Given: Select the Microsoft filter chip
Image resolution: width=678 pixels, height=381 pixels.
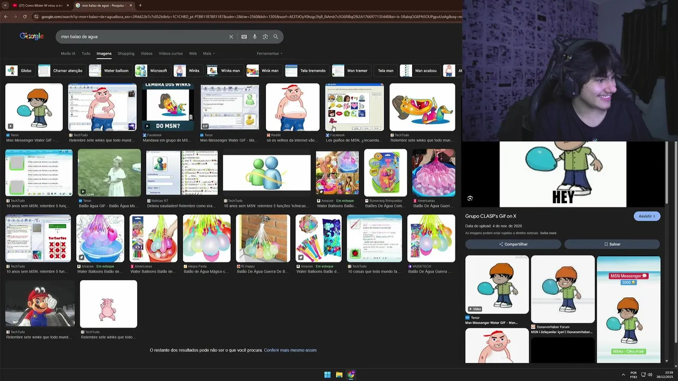Looking at the screenshot, I should coord(152,70).
